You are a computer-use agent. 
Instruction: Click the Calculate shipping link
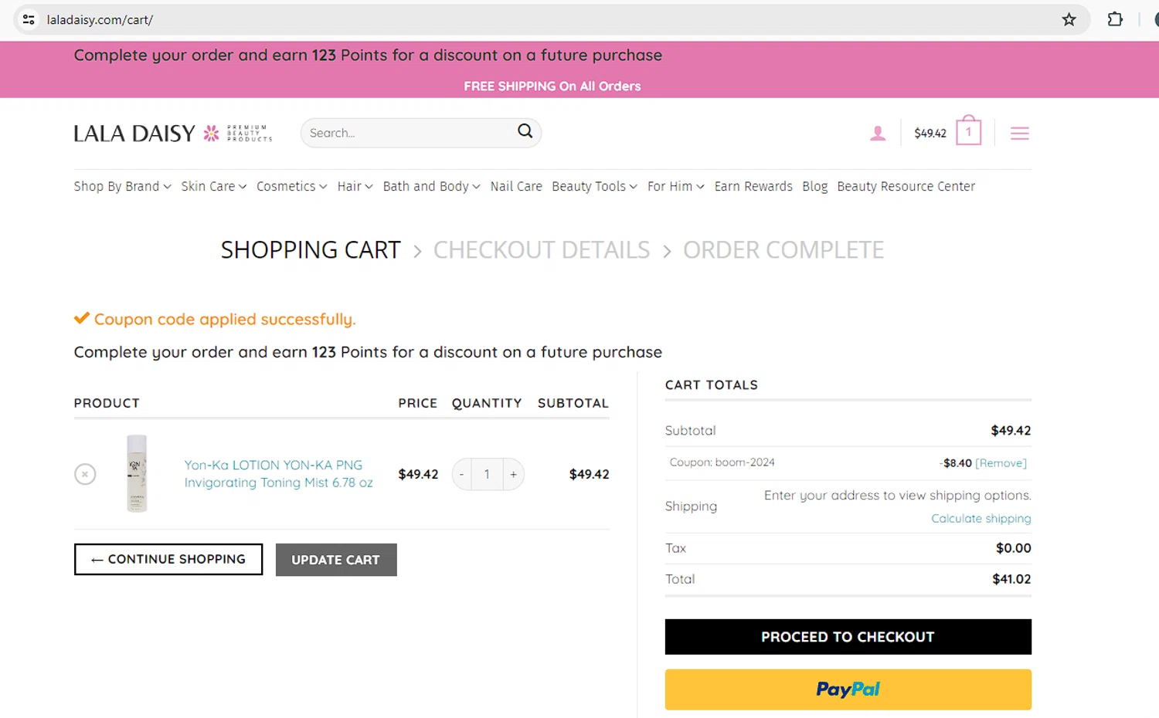[981, 519]
